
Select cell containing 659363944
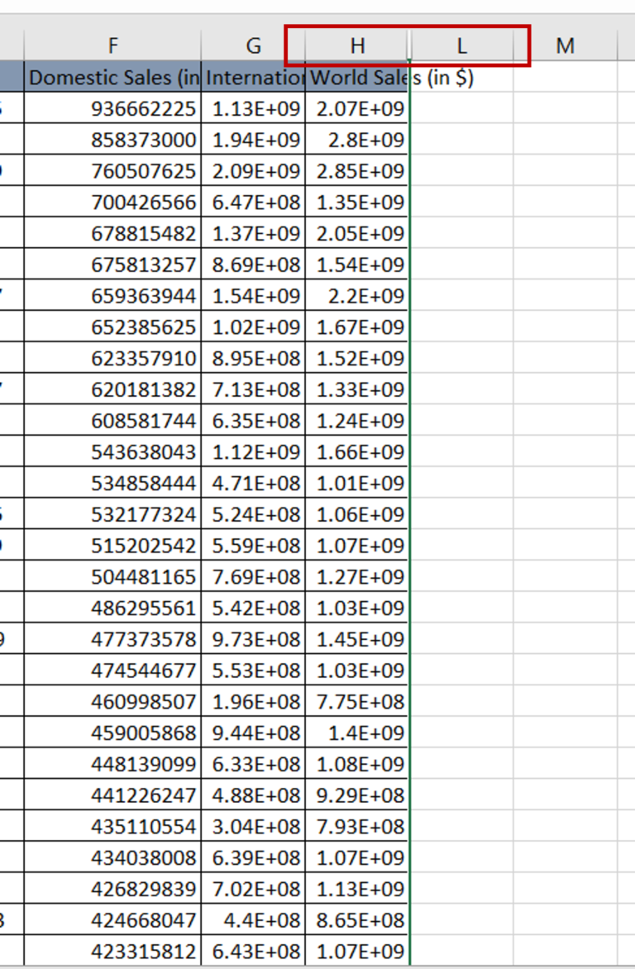point(112,295)
